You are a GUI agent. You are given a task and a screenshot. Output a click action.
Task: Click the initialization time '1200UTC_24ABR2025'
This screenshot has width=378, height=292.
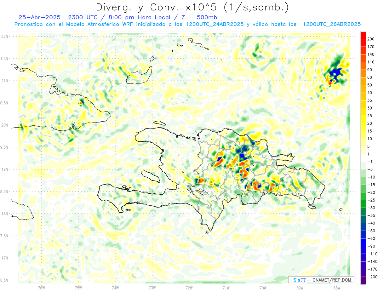click(x=215, y=24)
